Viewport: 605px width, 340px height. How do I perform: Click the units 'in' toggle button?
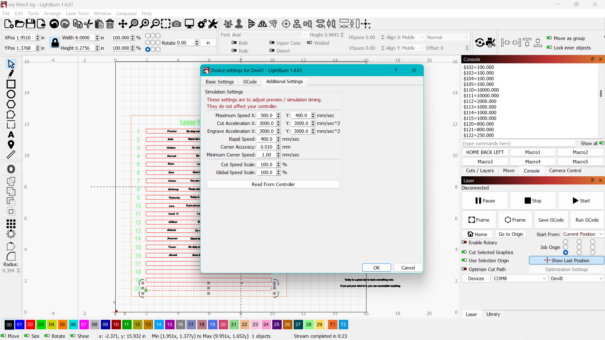point(208,43)
